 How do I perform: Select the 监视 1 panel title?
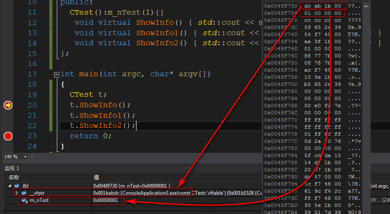click(x=12, y=168)
